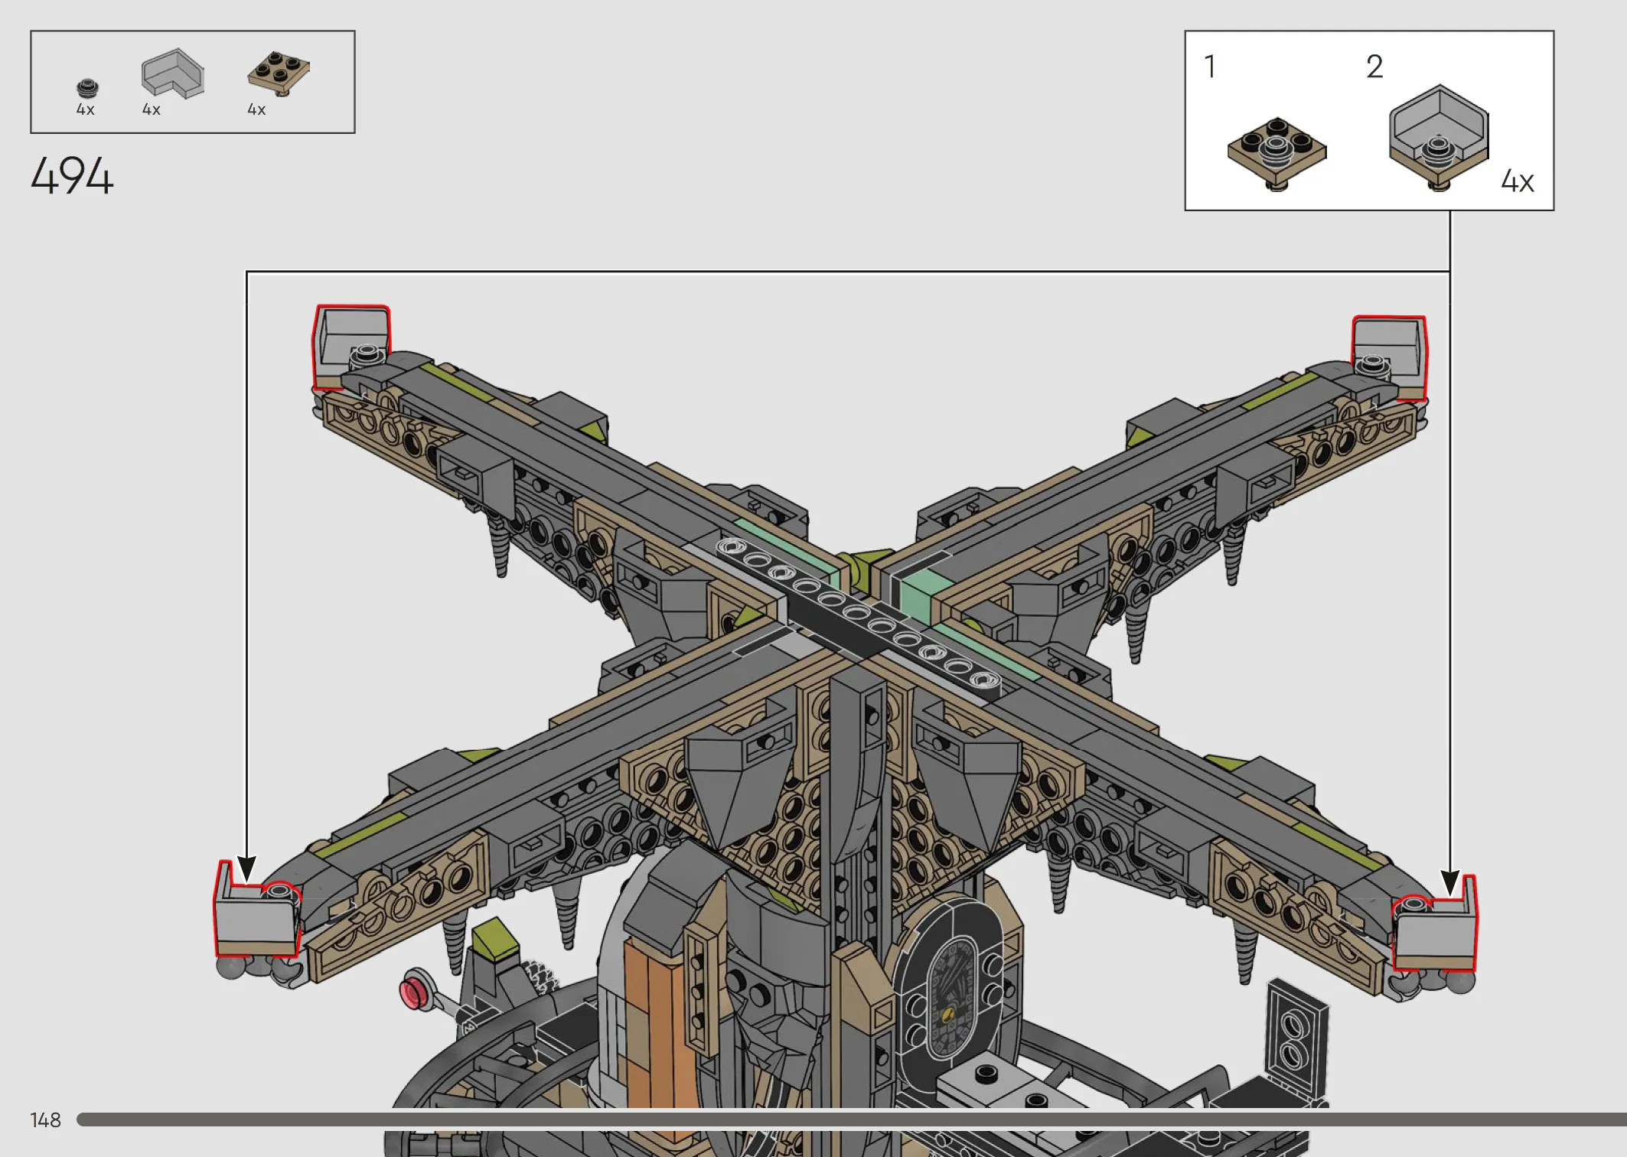Image resolution: width=1627 pixels, height=1157 pixels.
Task: Click the sub-step 1 plate assembly image
Action: coord(1276,153)
